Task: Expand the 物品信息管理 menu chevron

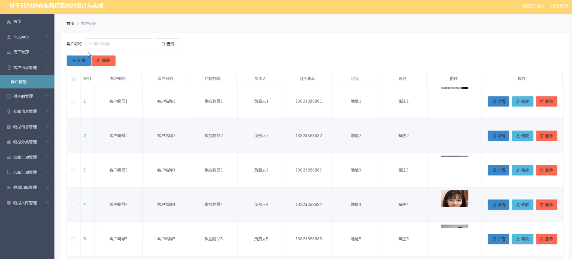Action: (47, 126)
